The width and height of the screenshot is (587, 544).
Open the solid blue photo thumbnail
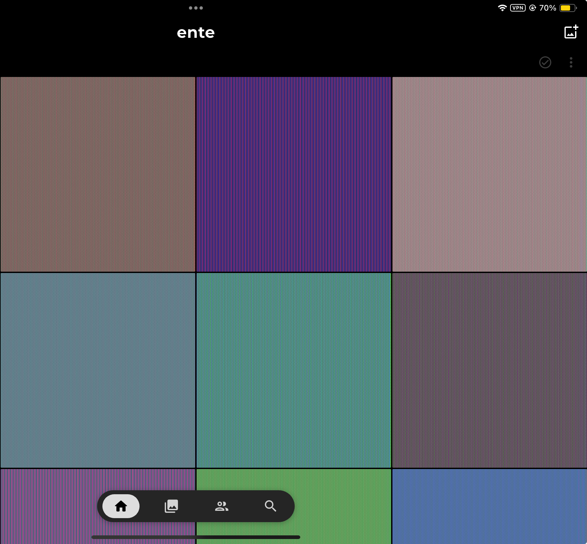tap(490, 507)
